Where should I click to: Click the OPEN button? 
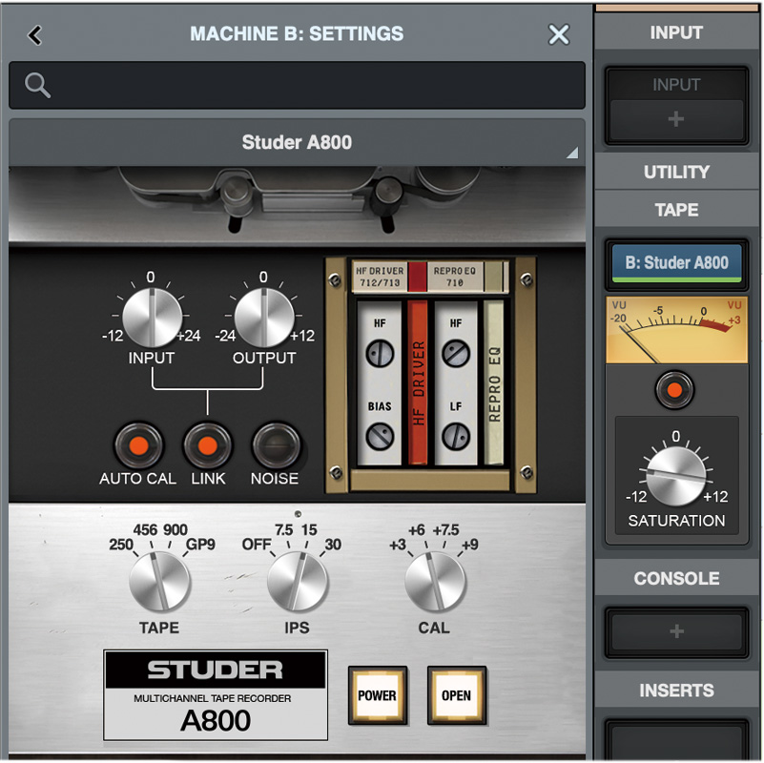[x=457, y=695]
